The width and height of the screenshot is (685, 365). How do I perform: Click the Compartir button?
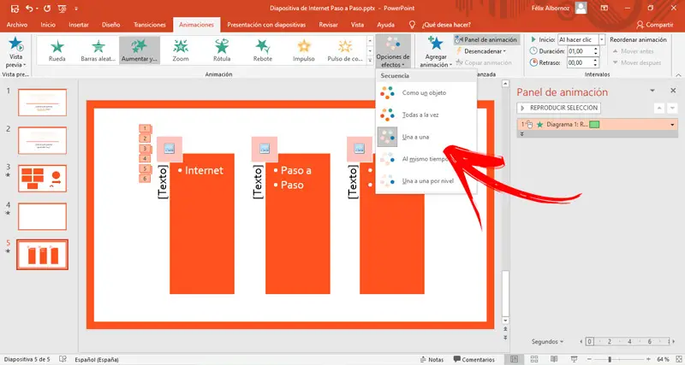(x=654, y=25)
